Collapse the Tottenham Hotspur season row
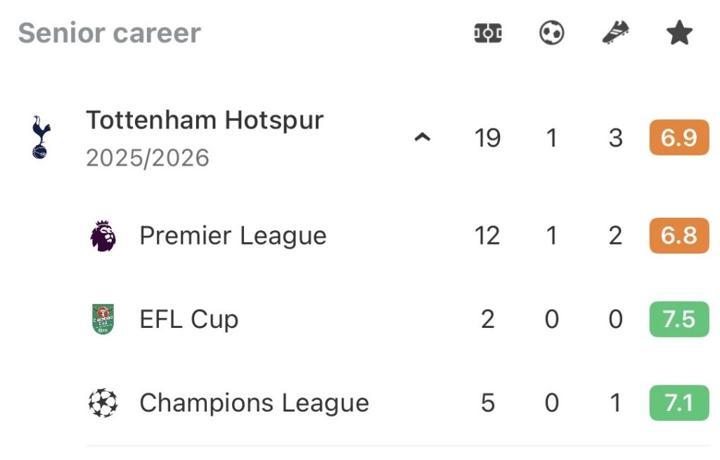720x460 pixels. [422, 138]
